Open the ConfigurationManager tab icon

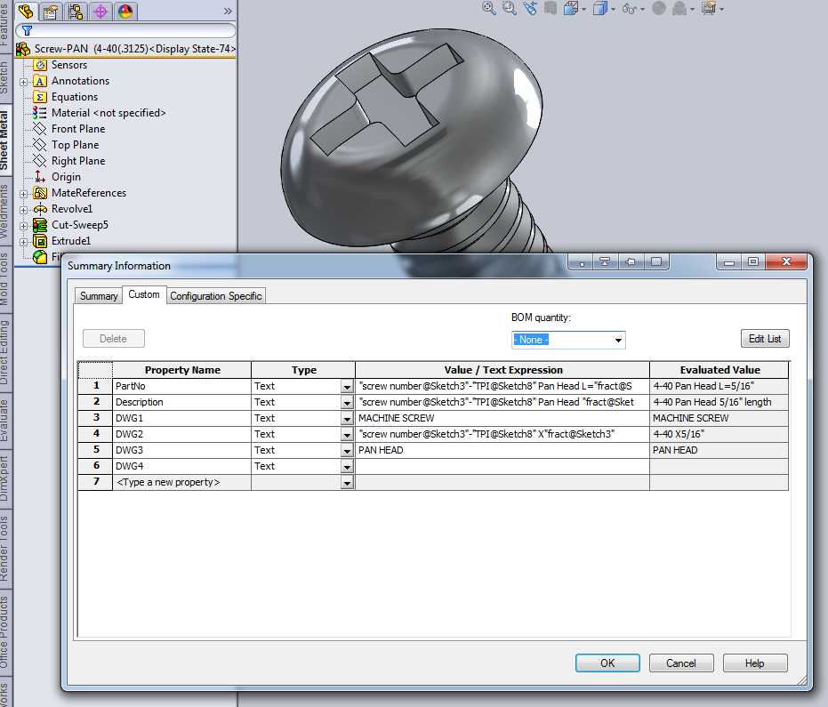(x=76, y=11)
